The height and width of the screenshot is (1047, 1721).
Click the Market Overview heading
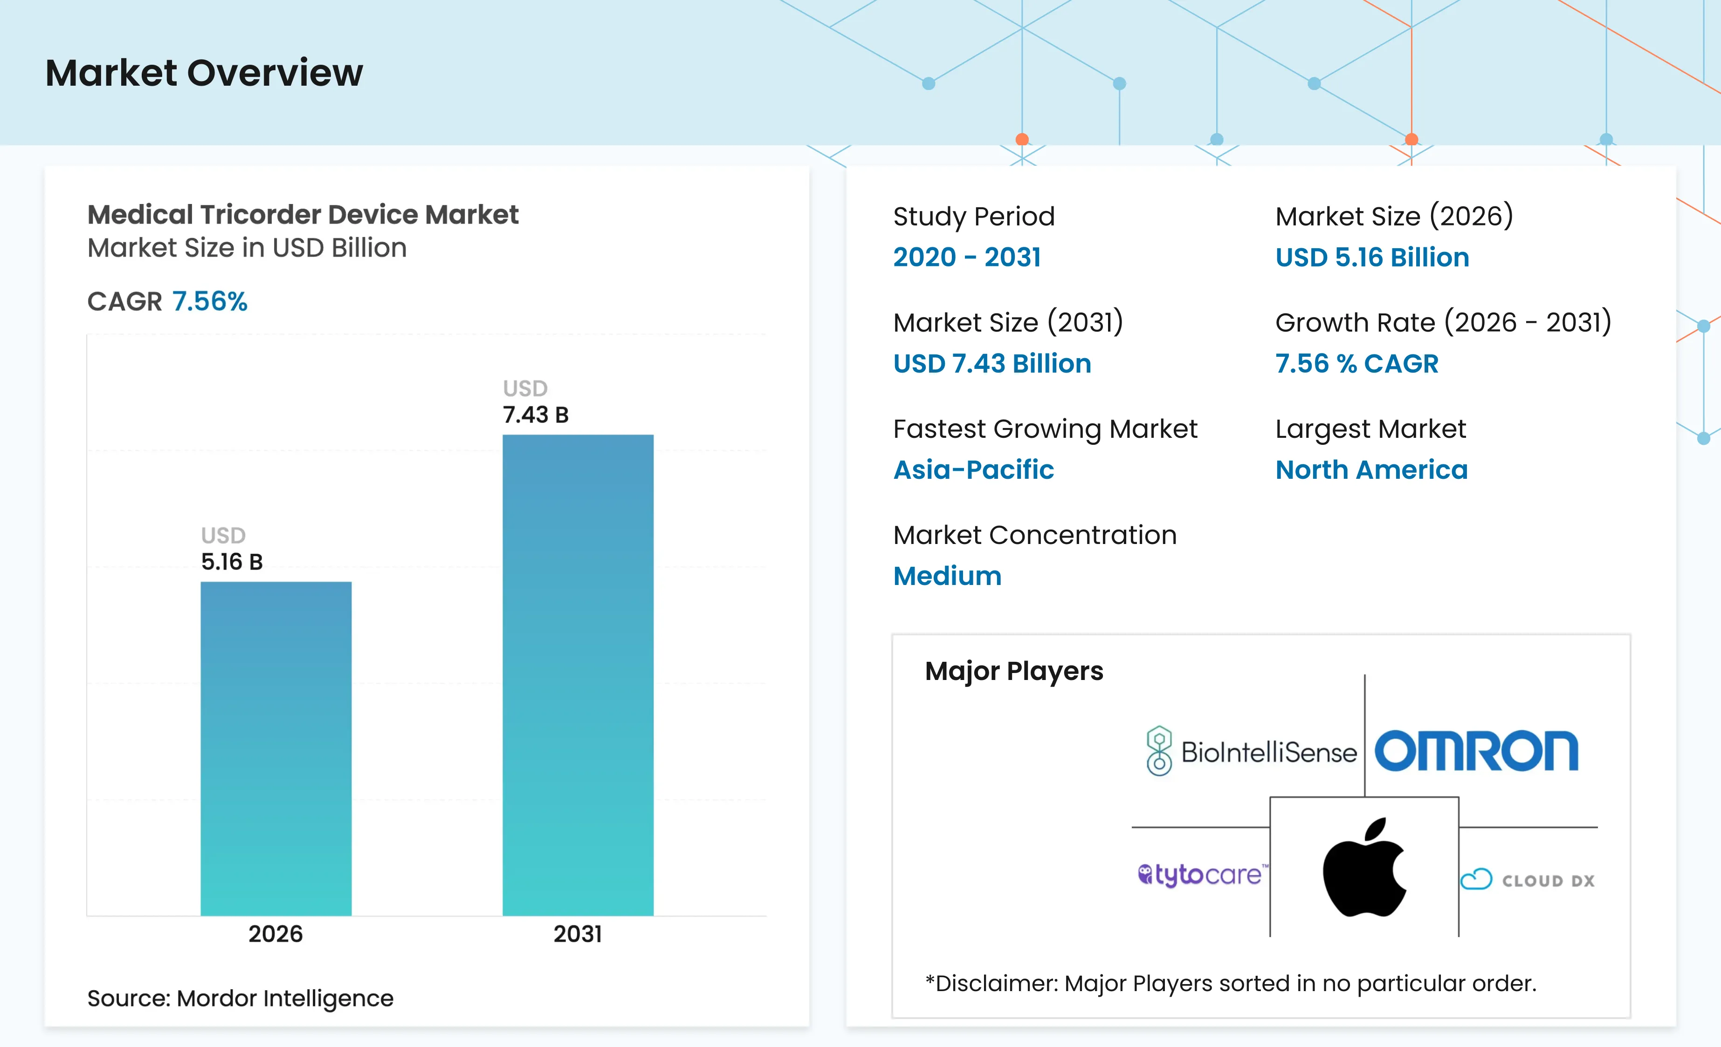(204, 73)
